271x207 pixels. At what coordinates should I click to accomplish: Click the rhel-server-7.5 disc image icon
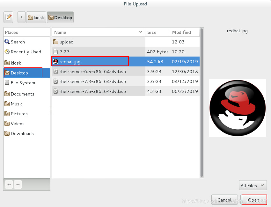coord(56,91)
